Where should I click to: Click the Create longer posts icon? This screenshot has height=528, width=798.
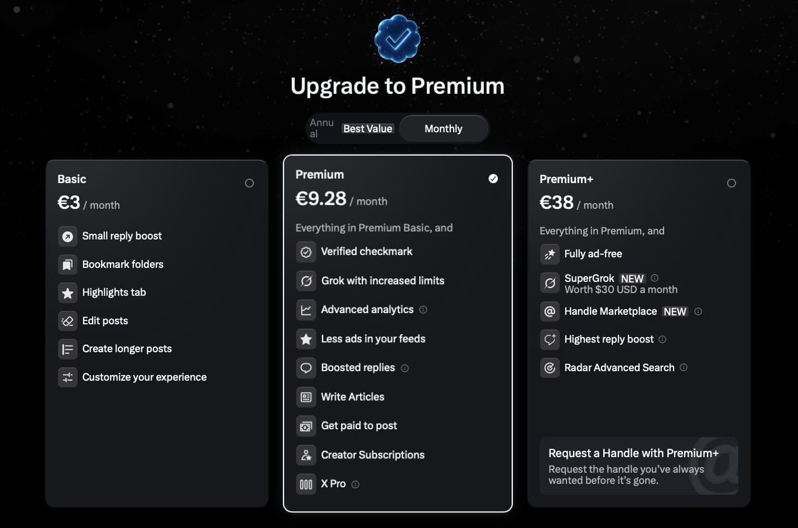(68, 349)
